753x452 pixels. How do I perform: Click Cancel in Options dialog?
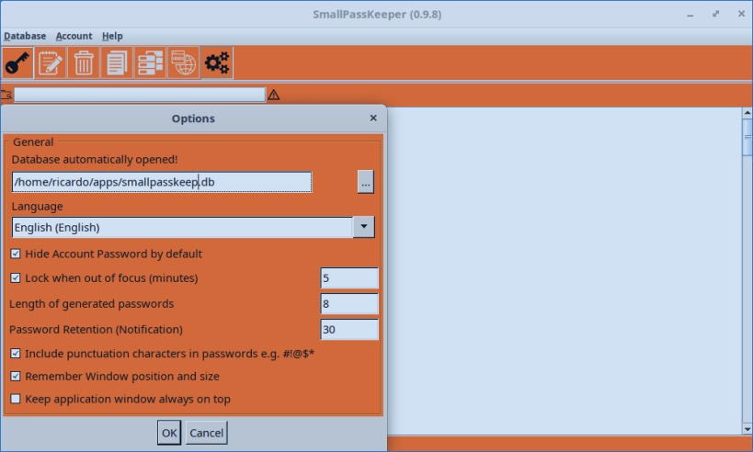coord(207,433)
